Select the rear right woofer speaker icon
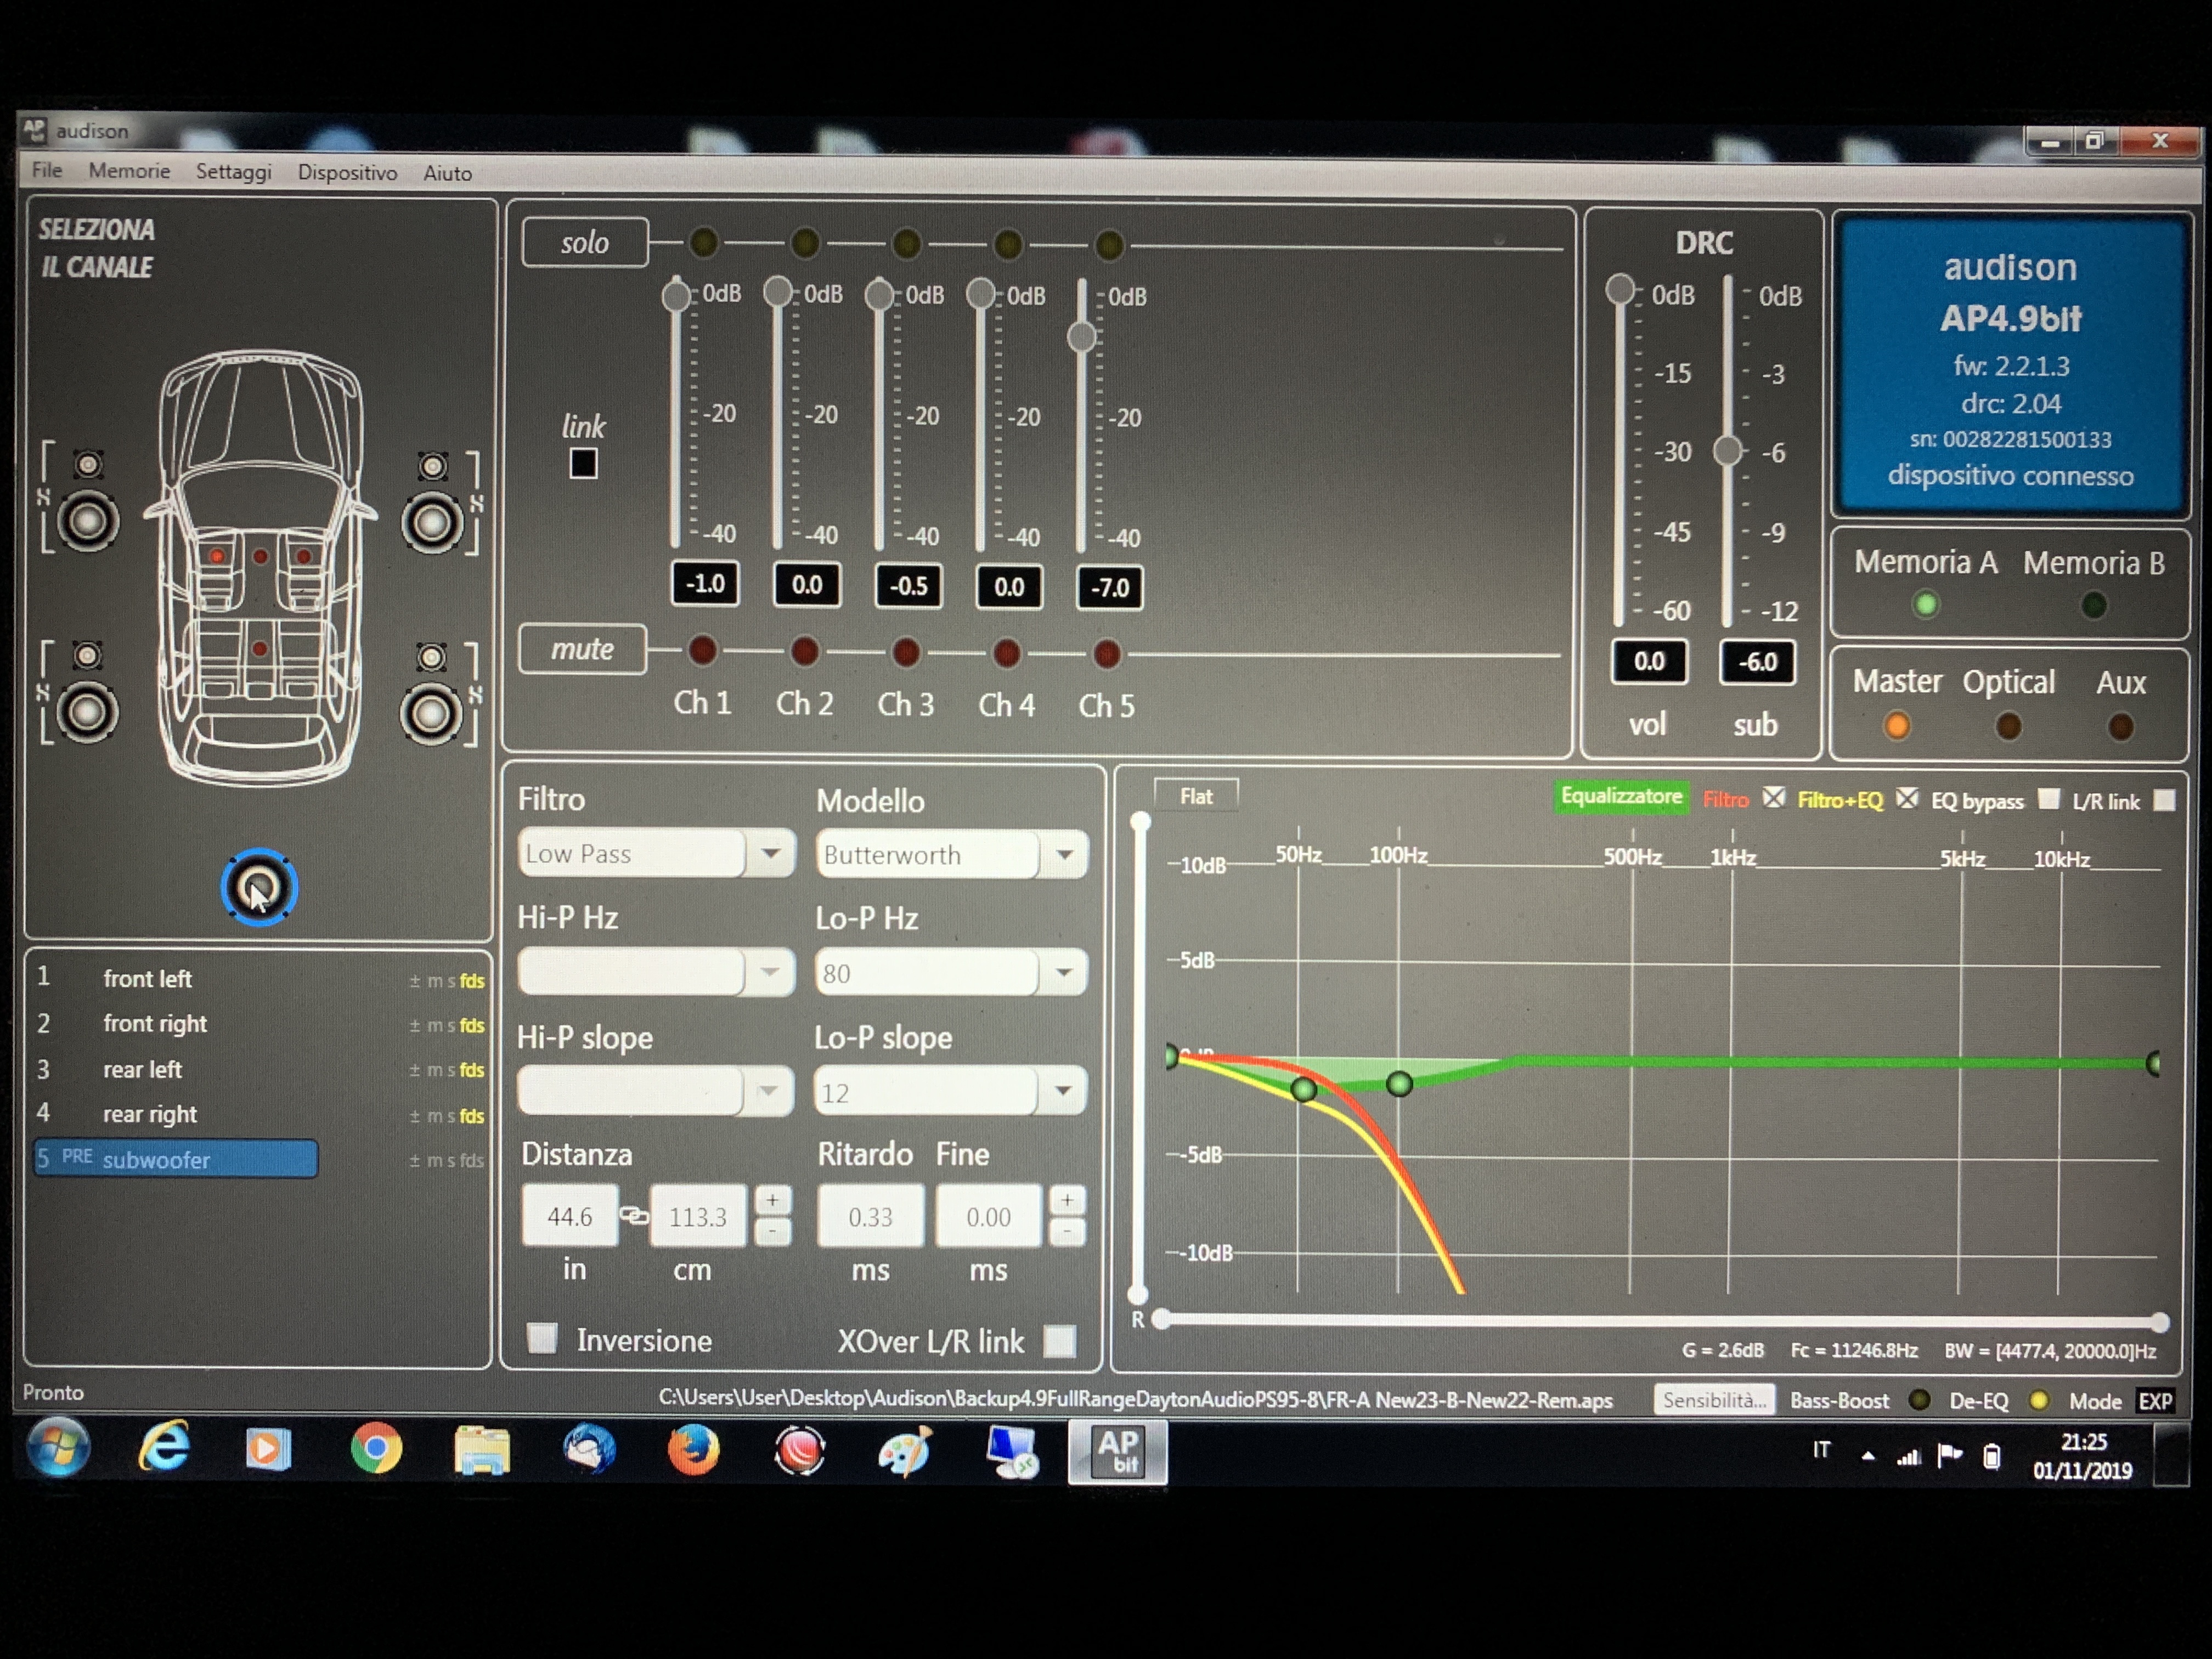This screenshot has width=2212, height=1659. point(431,714)
